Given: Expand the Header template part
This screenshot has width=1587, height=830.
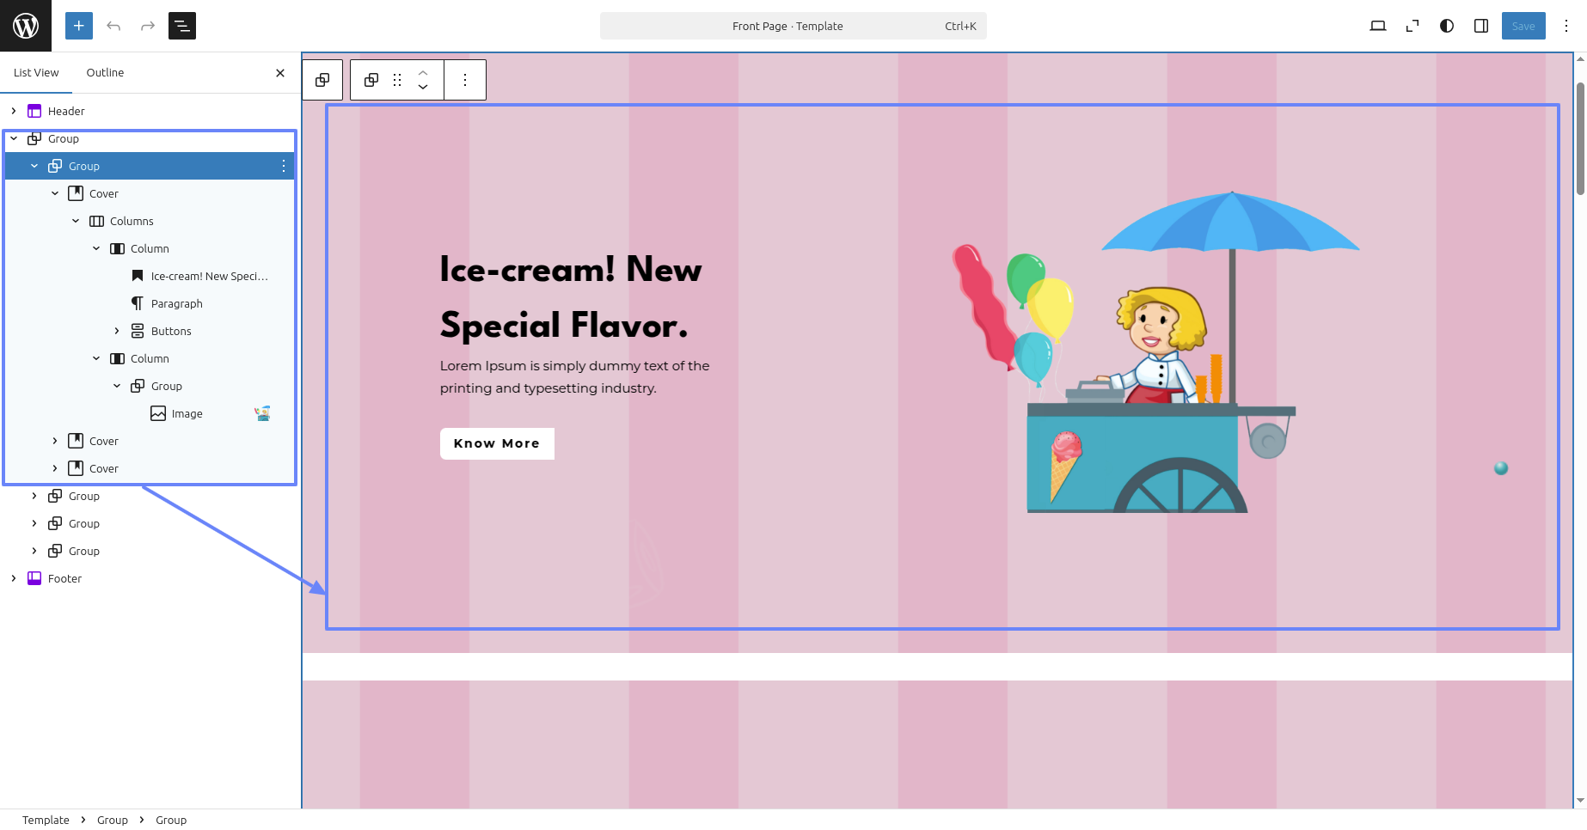Looking at the screenshot, I should [14, 111].
